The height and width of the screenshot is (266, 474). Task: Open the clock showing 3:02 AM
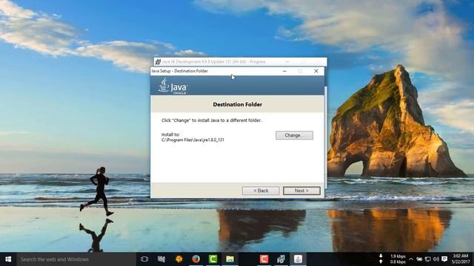461,259
